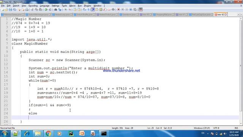243x137 pixels.
Task: Toggle word wrap toolbar button
Action: [84, 10]
